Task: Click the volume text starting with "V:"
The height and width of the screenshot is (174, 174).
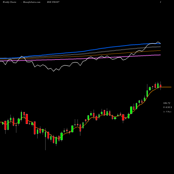Action: pyautogui.click(x=167, y=108)
